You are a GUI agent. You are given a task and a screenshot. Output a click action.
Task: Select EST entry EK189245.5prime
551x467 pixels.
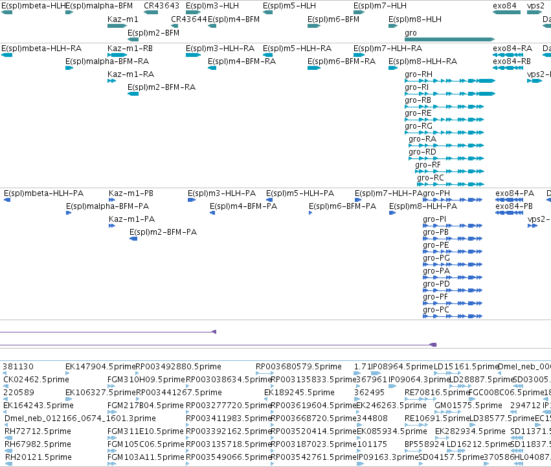pyautogui.click(x=299, y=393)
